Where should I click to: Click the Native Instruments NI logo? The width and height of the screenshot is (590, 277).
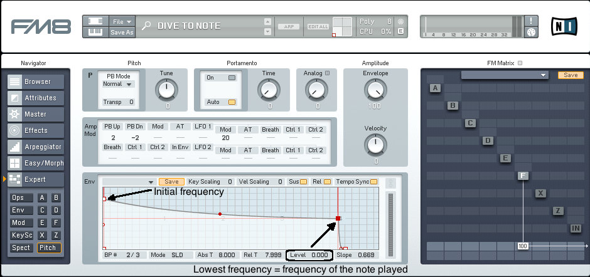564,26
